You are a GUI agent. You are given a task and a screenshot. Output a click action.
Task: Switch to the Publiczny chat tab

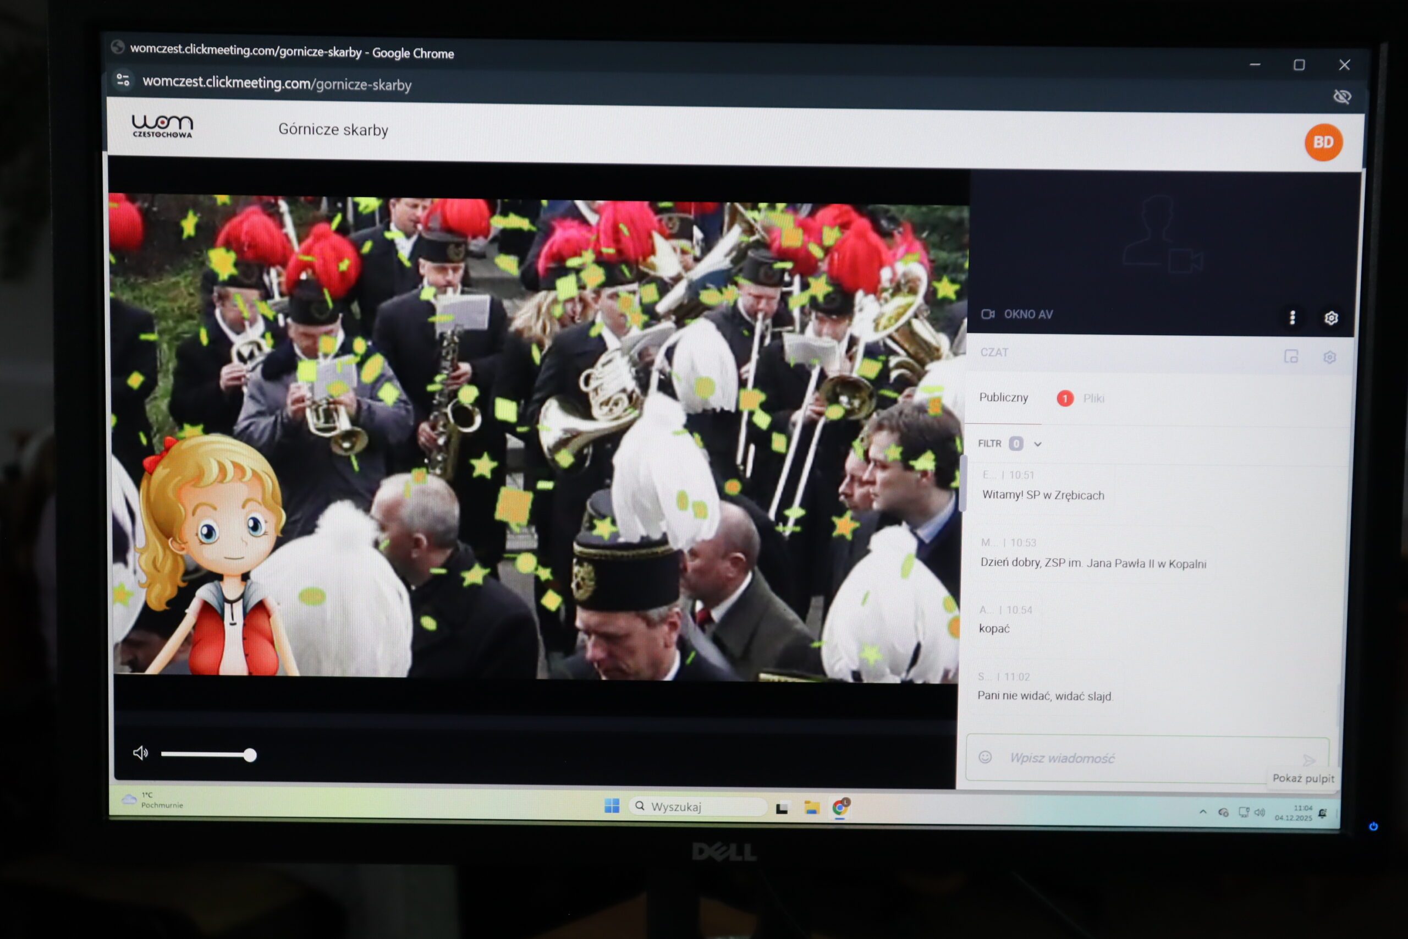point(1003,397)
